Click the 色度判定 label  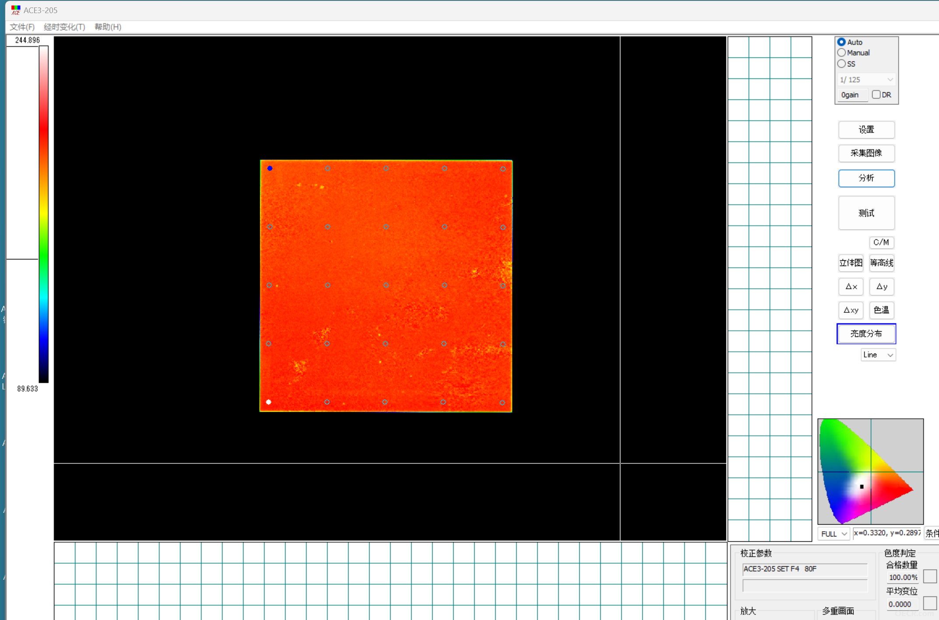pyautogui.click(x=900, y=553)
